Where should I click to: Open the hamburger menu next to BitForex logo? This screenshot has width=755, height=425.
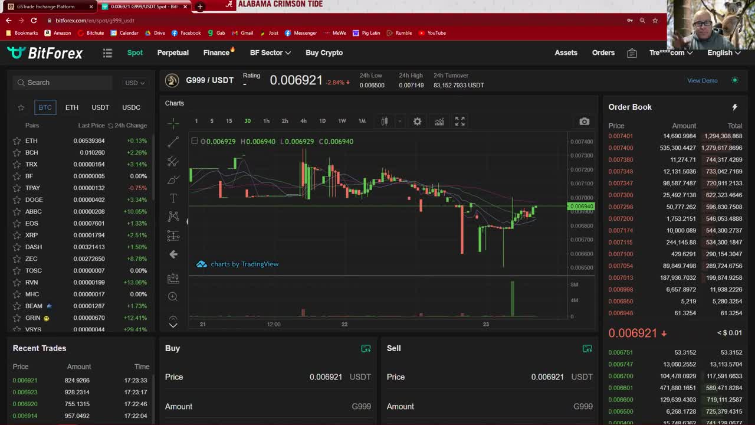(107, 53)
